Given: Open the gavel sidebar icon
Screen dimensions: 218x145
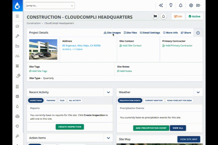Looking at the screenshot, I should click(x=17, y=136).
